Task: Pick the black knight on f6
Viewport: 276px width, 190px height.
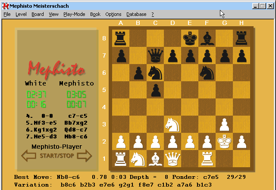Action: click(207, 73)
